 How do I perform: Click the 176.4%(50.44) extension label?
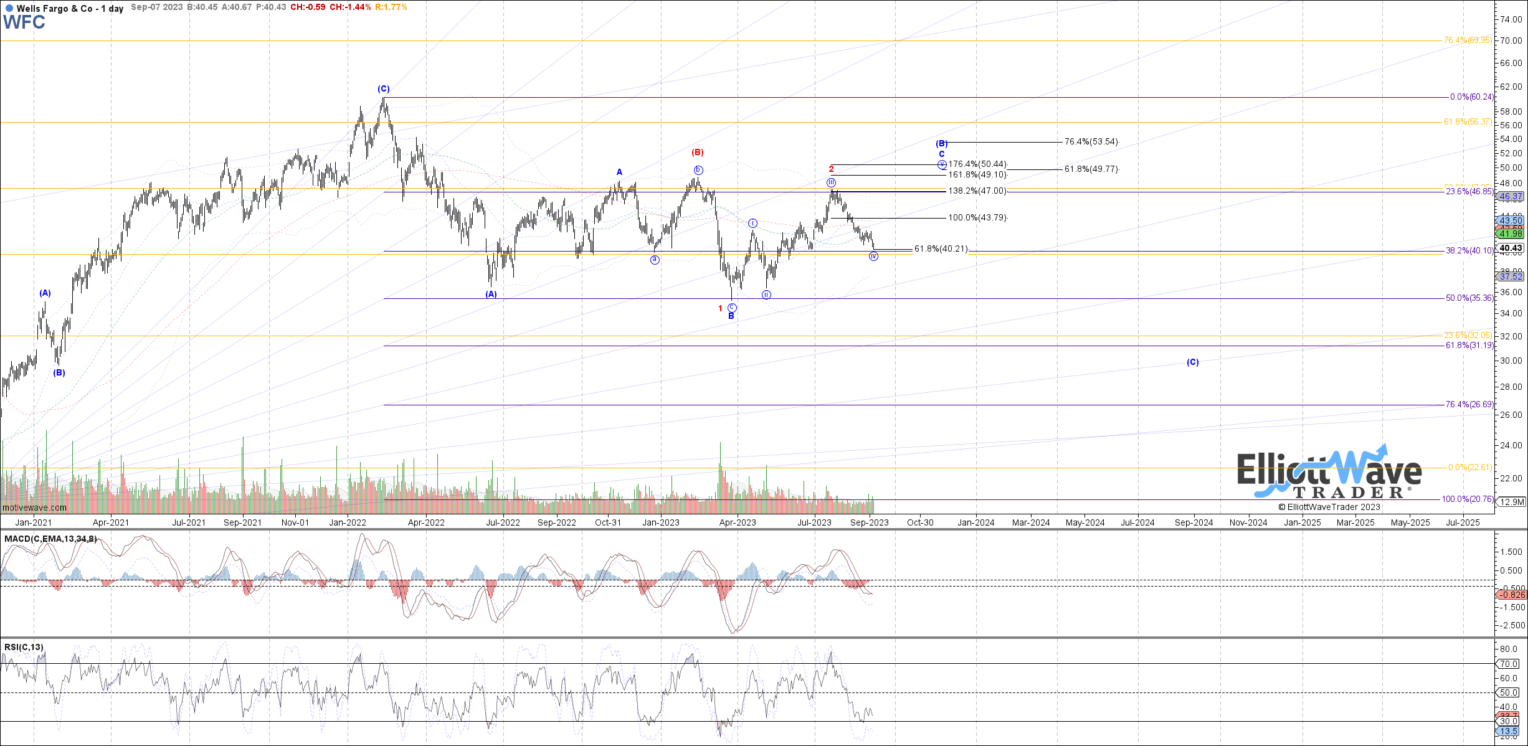tap(977, 165)
